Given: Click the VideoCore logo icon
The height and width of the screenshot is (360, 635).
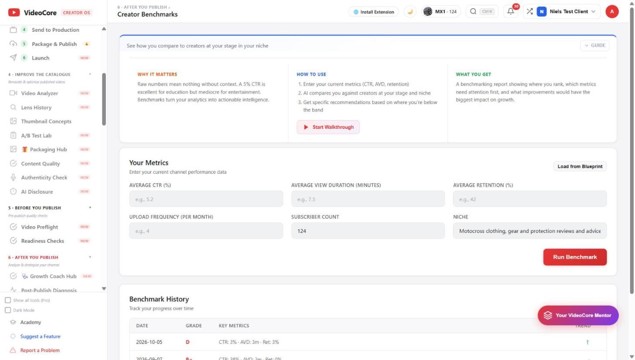Looking at the screenshot, I should pyautogui.click(x=14, y=13).
